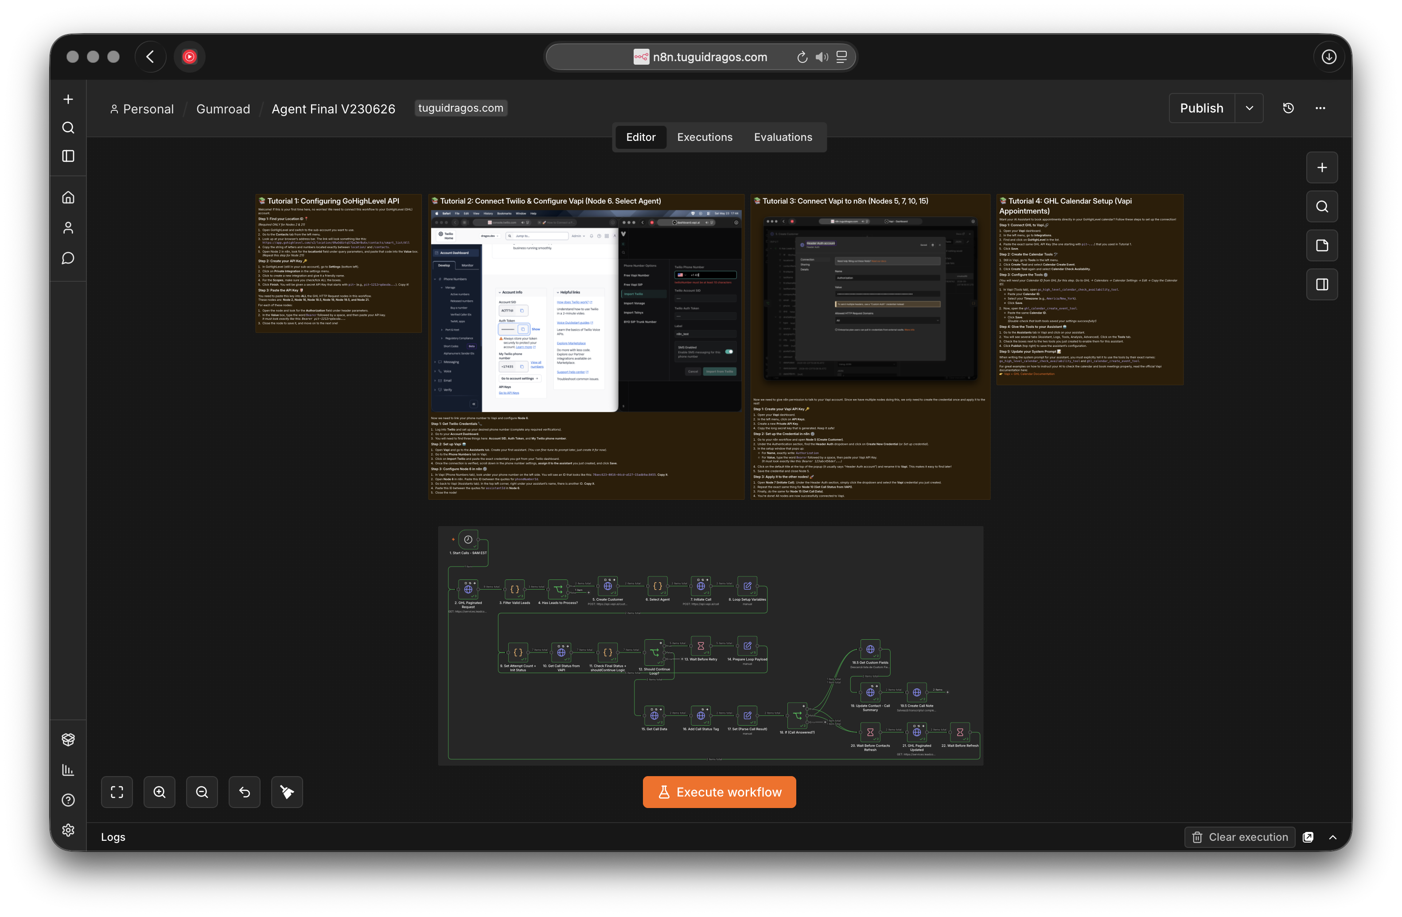Reload the page in address bar
Viewport: 1402px width, 917px height.
point(802,57)
